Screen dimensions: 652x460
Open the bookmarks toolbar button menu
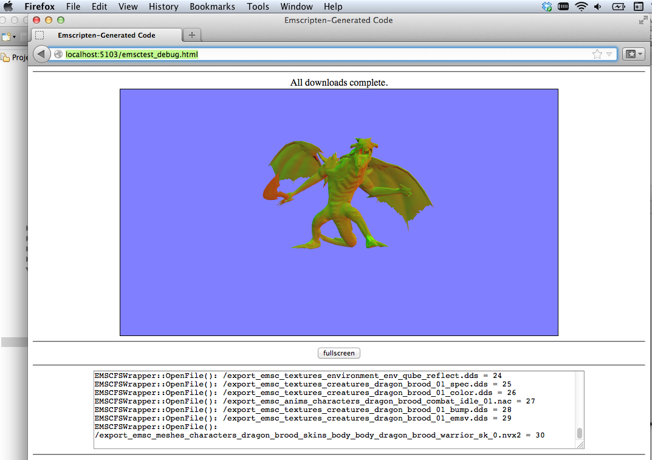pos(634,54)
